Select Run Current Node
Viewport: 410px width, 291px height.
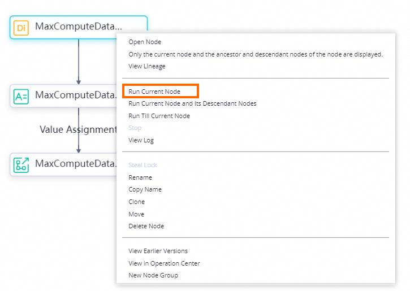154,92
